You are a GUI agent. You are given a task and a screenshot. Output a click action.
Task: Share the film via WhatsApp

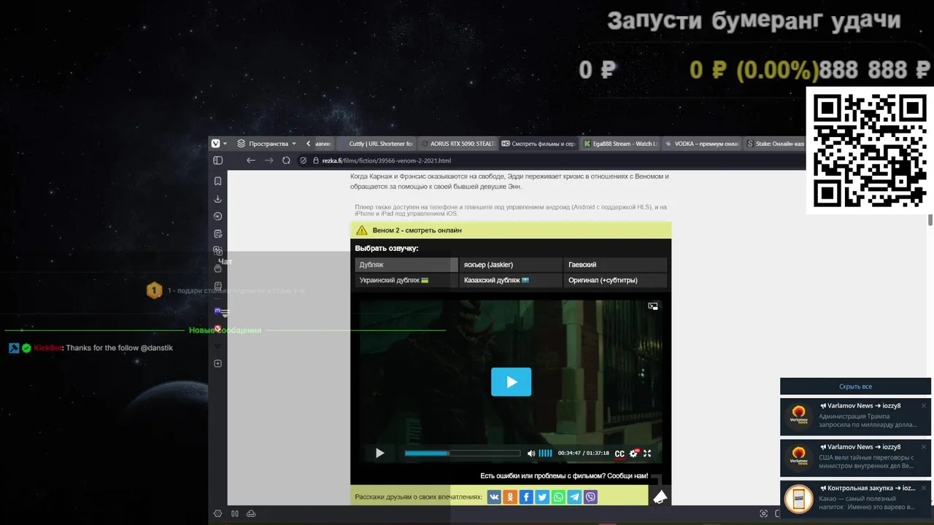point(558,497)
